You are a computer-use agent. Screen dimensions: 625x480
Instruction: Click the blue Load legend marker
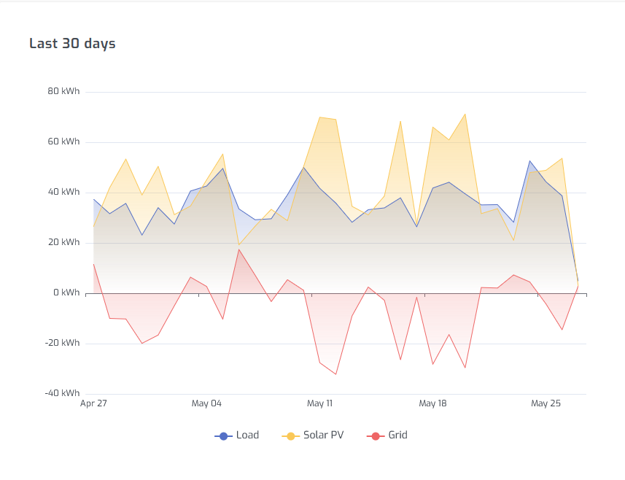[x=223, y=436]
